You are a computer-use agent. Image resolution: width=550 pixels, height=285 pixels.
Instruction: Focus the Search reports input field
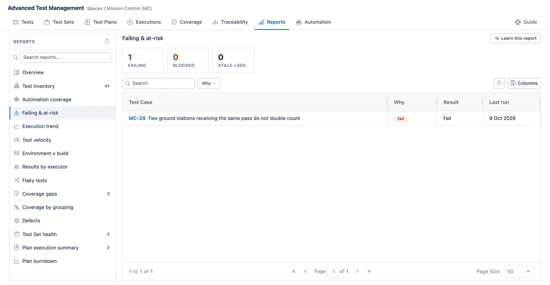tap(66, 57)
